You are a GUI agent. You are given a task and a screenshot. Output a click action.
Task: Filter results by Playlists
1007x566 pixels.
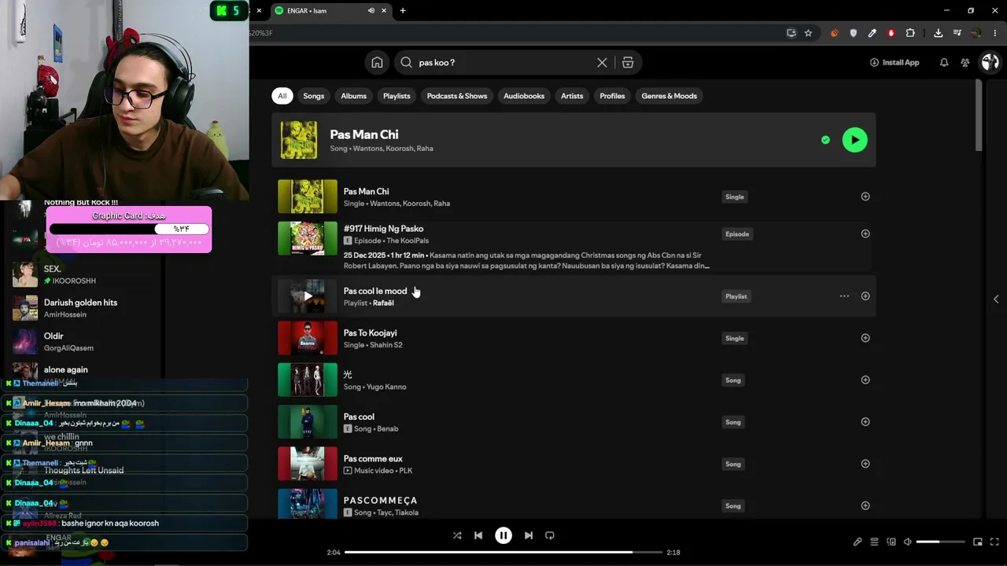coord(397,96)
